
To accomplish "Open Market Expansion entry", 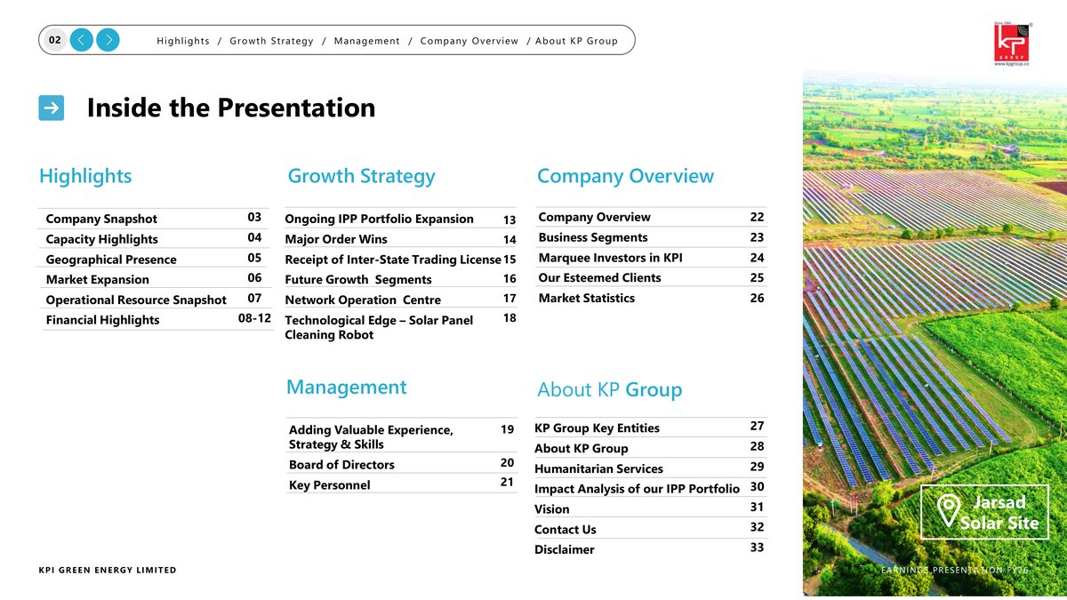I will click(97, 280).
